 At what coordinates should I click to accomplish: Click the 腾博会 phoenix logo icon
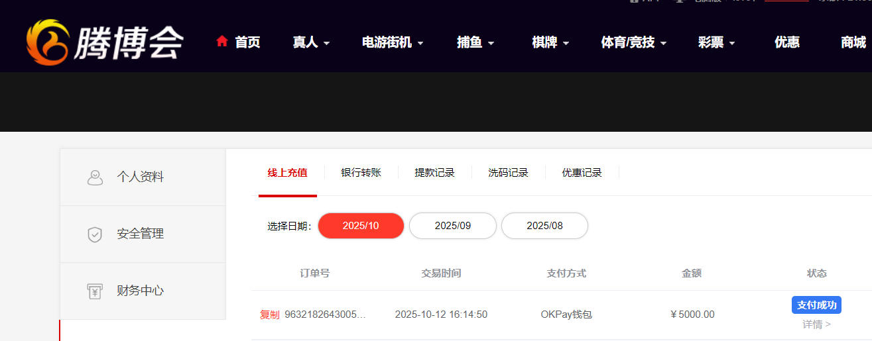[48, 42]
